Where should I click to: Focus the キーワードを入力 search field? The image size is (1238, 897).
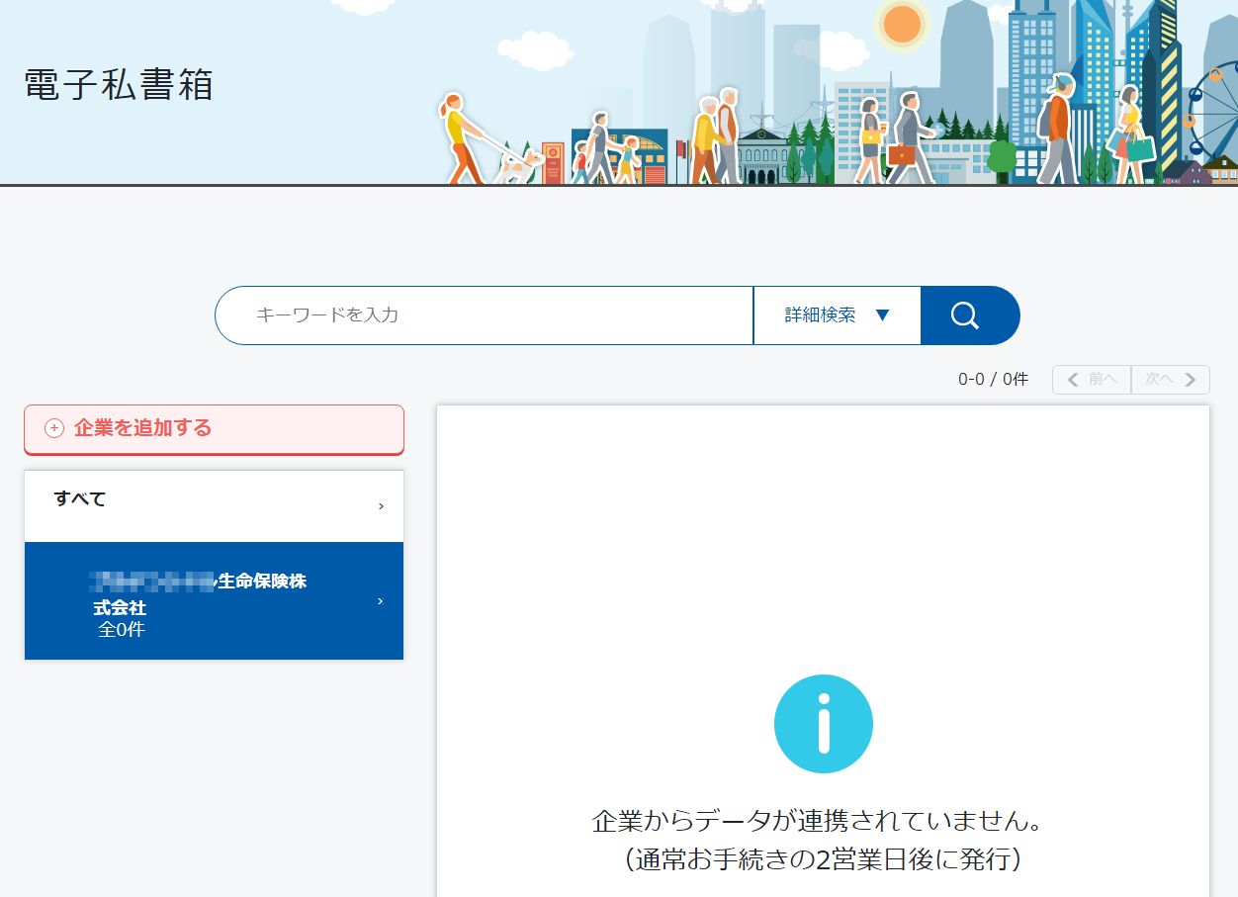click(485, 315)
